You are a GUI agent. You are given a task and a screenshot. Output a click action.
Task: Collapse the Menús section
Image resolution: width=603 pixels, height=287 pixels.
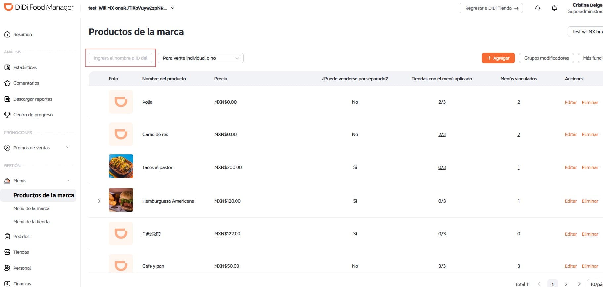pos(68,181)
